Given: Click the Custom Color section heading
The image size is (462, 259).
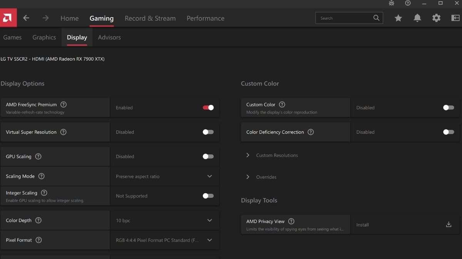Looking at the screenshot, I should pos(260,84).
